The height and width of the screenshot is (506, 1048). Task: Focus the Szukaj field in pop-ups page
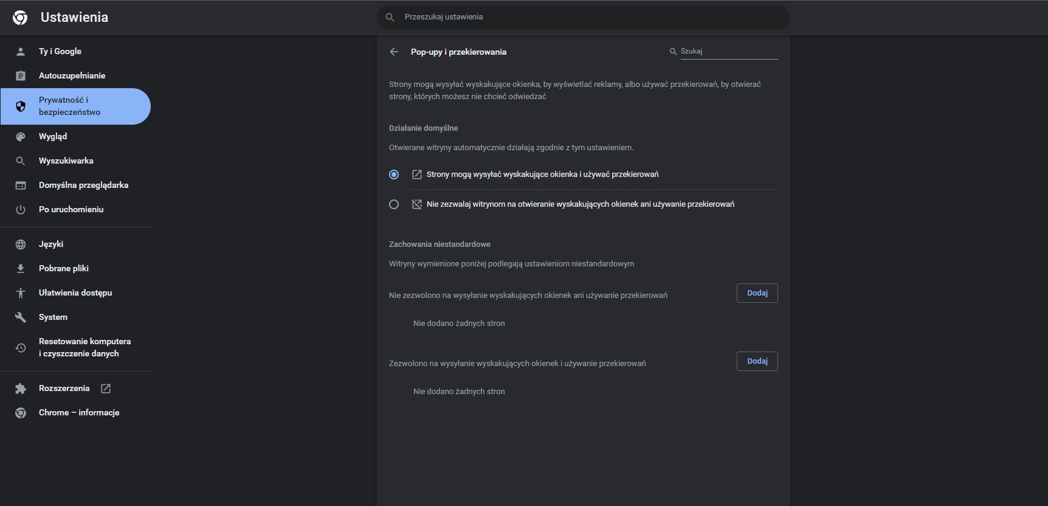[x=728, y=52]
